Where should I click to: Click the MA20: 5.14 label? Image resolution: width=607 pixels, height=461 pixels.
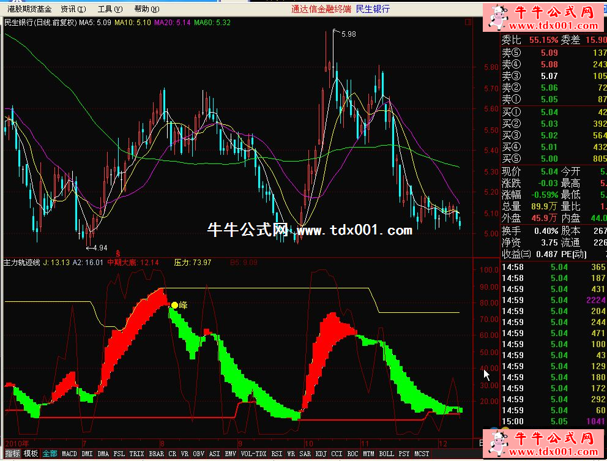173,23
